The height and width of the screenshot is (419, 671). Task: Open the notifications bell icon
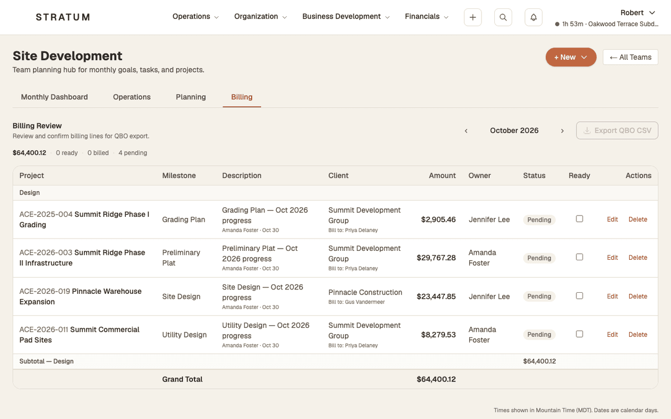coord(533,17)
